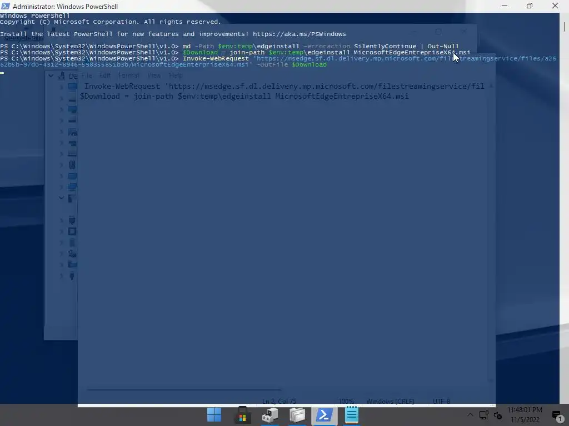Open the faint Notepad Help menu

click(x=176, y=75)
